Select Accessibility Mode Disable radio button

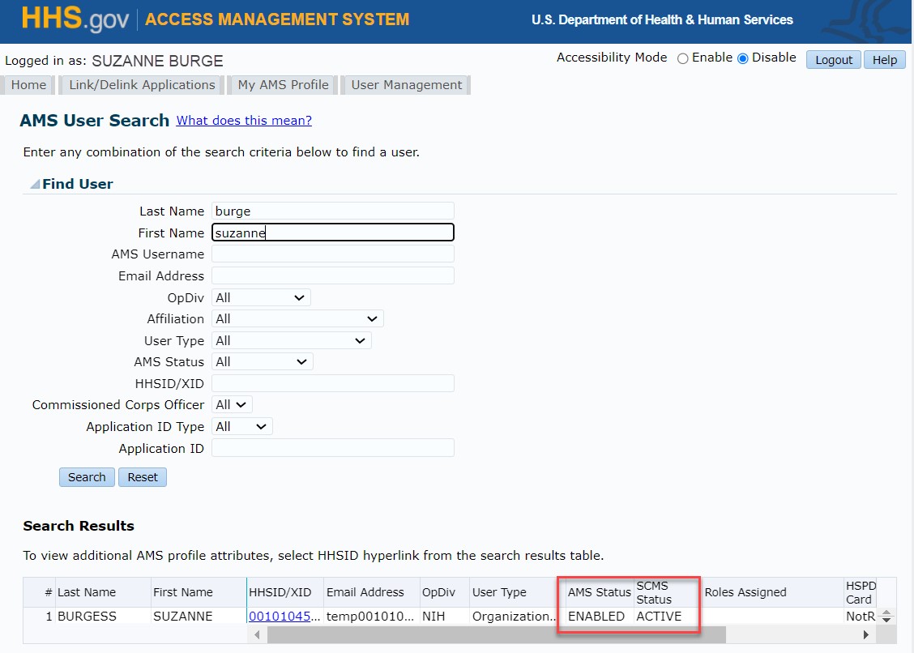[x=742, y=59]
